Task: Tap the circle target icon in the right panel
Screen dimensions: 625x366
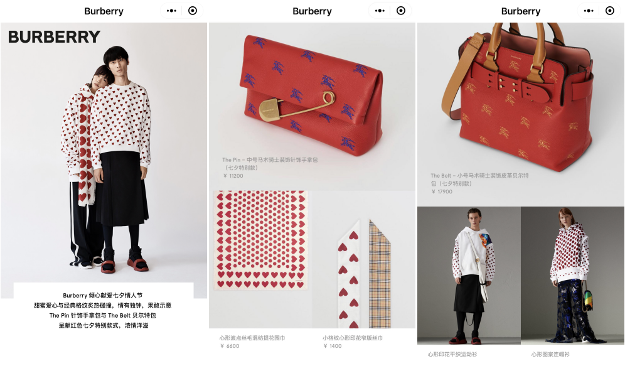Action: pyautogui.click(x=610, y=11)
